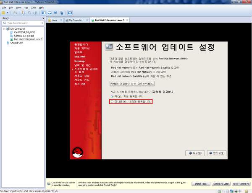The height and width of the screenshot is (193, 252).
Task: Click the hard disk device status icon
Action: pos(219,191)
